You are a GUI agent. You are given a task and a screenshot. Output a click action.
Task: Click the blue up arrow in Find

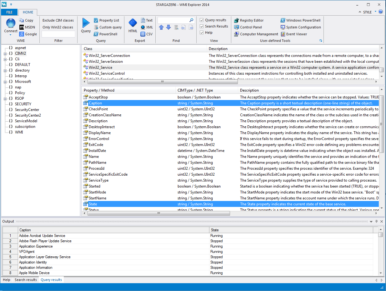coord(161,27)
